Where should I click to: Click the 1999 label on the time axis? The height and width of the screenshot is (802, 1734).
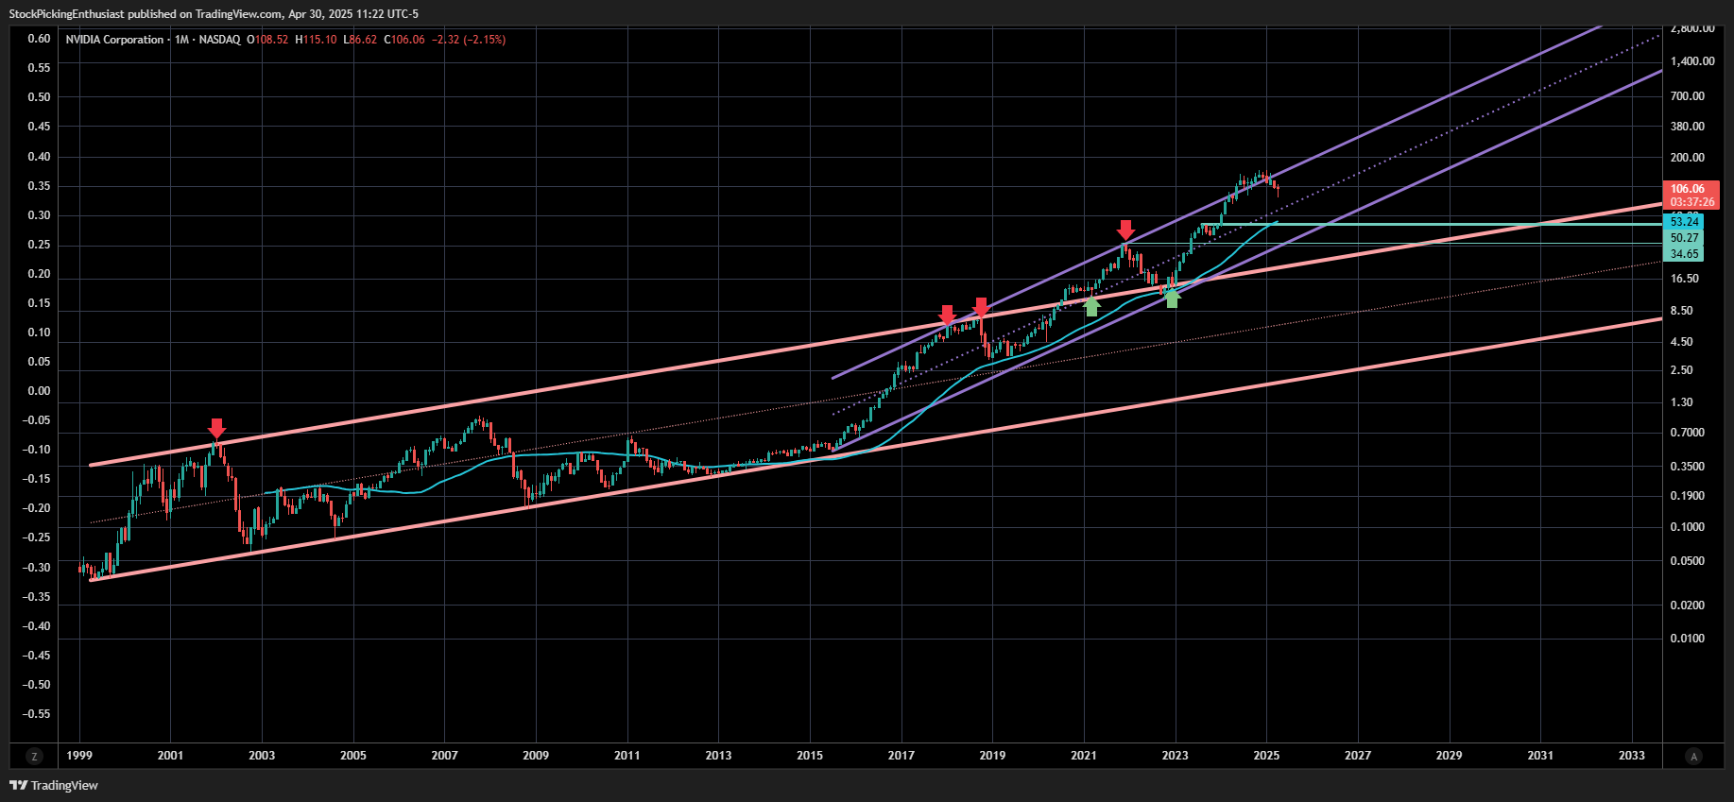(x=79, y=756)
